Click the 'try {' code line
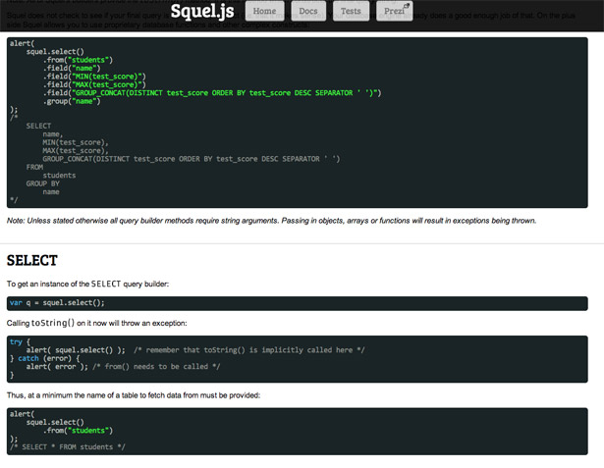 click(20, 341)
